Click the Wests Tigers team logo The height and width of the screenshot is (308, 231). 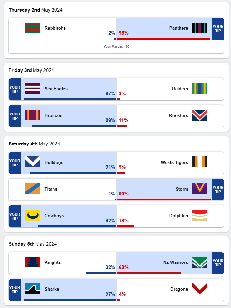(x=200, y=162)
